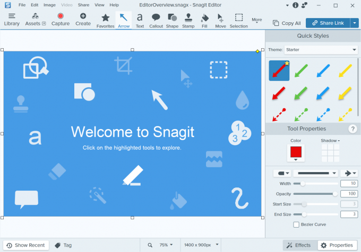Click the red Color swatch
The height and width of the screenshot is (252, 361).
(296, 152)
